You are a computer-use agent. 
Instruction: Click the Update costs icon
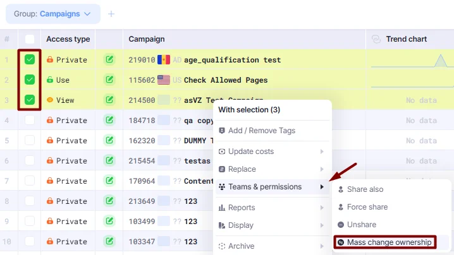pyautogui.click(x=222, y=151)
